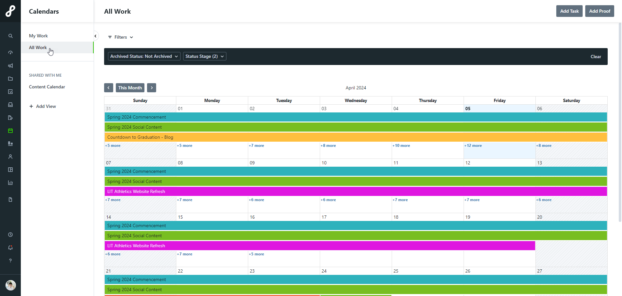Open the single document icon
The image size is (622, 296).
(x=10, y=199)
